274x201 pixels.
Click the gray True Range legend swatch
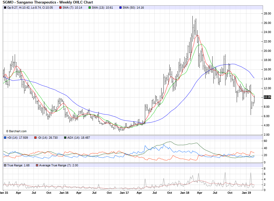[x=5, y=165]
